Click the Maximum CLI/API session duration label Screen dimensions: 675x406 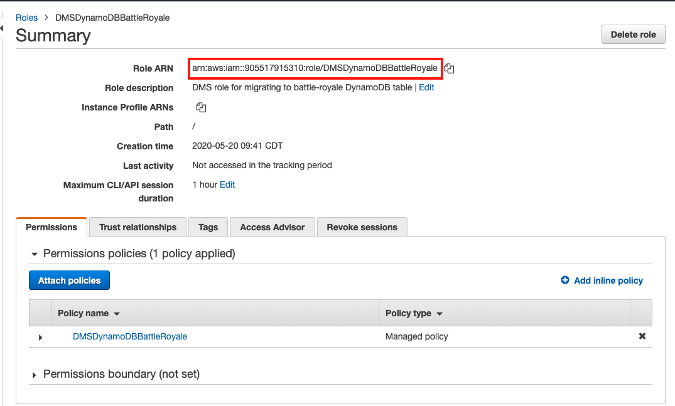coord(119,192)
